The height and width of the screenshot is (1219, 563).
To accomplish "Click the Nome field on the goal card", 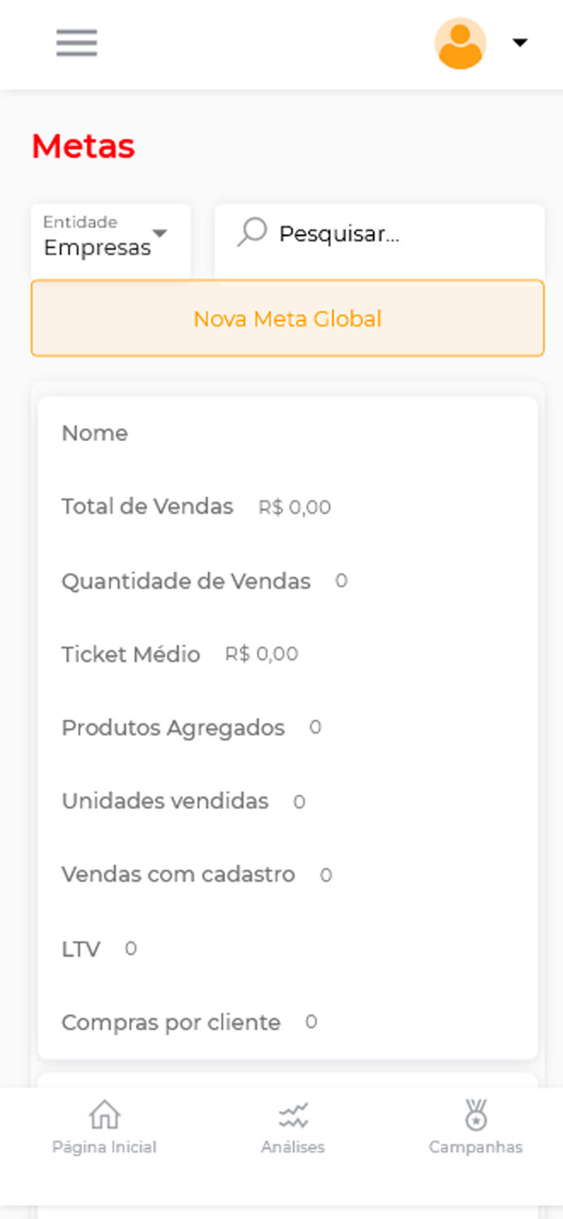I will click(x=94, y=433).
